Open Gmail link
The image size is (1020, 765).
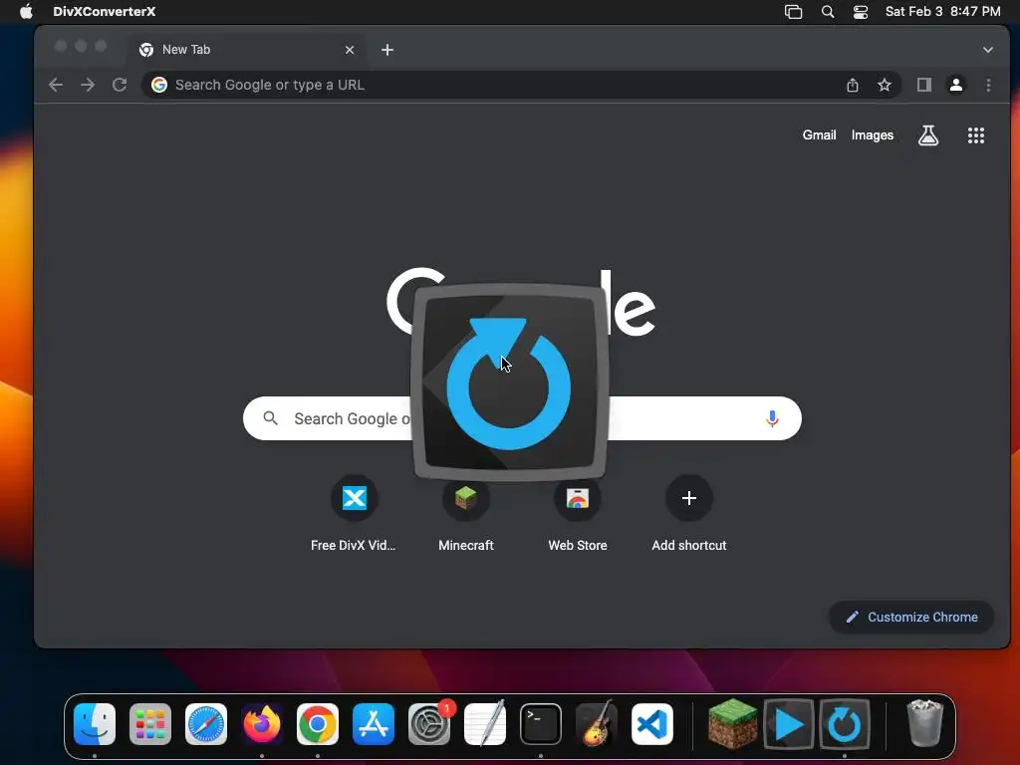pyautogui.click(x=819, y=135)
